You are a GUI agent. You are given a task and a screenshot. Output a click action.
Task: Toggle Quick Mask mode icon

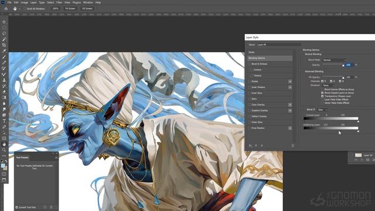pyautogui.click(x=4, y=174)
